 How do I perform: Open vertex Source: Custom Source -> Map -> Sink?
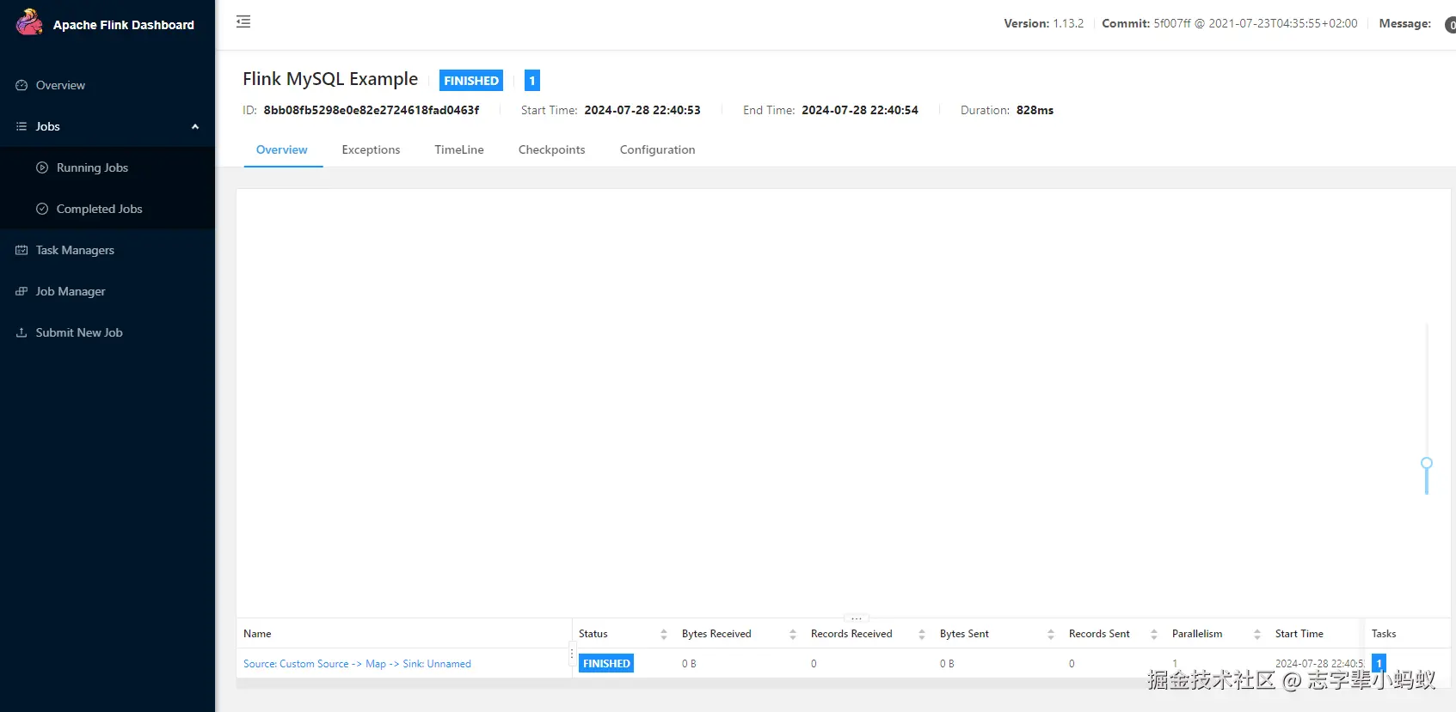(x=357, y=664)
